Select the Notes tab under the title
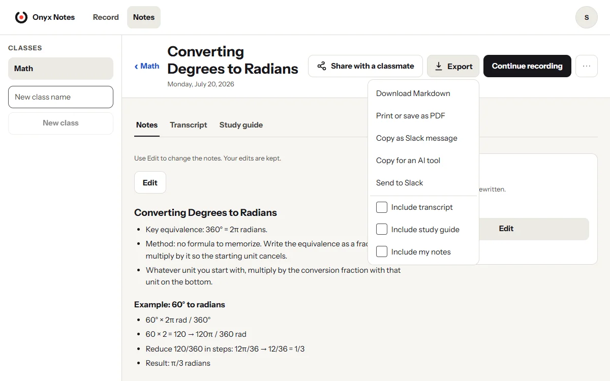Image resolution: width=610 pixels, height=381 pixels. pos(147,125)
